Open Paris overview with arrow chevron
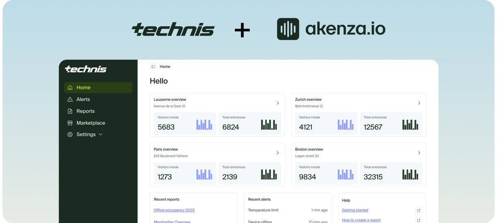This screenshot has width=497, height=223. coord(278,153)
